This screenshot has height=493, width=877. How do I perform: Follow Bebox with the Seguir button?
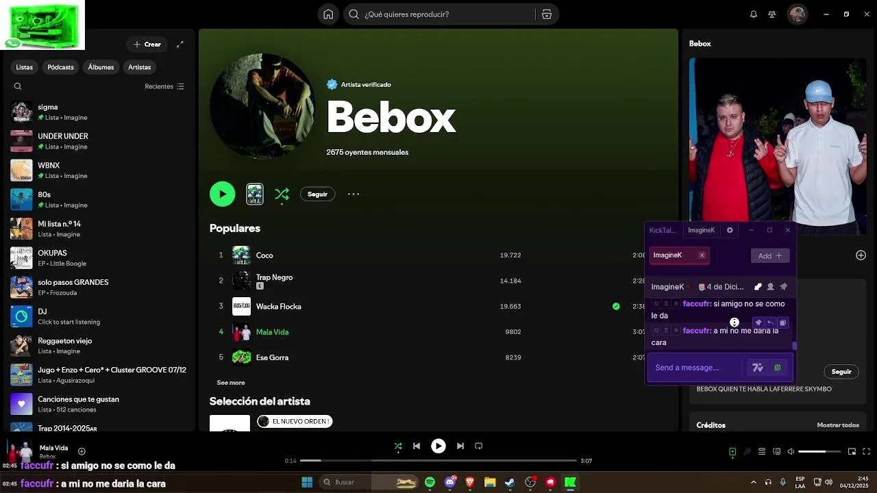[x=317, y=194]
